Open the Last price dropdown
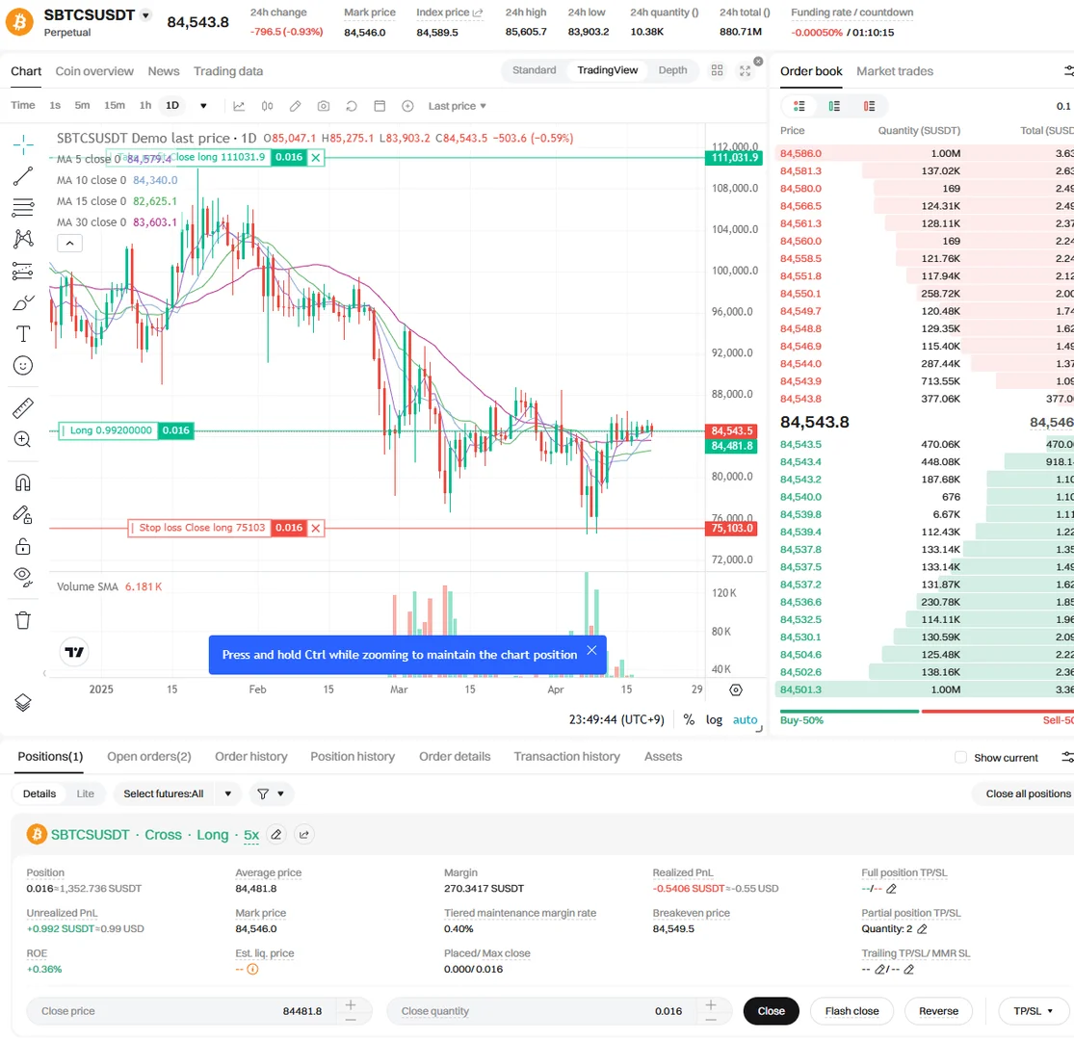1074x1040 pixels. (457, 106)
